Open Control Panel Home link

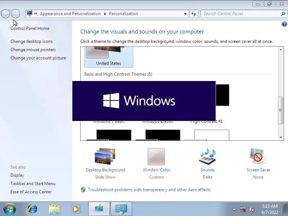click(30, 28)
